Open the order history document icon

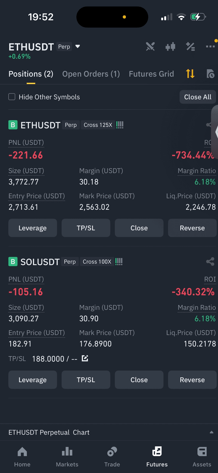[x=210, y=74]
